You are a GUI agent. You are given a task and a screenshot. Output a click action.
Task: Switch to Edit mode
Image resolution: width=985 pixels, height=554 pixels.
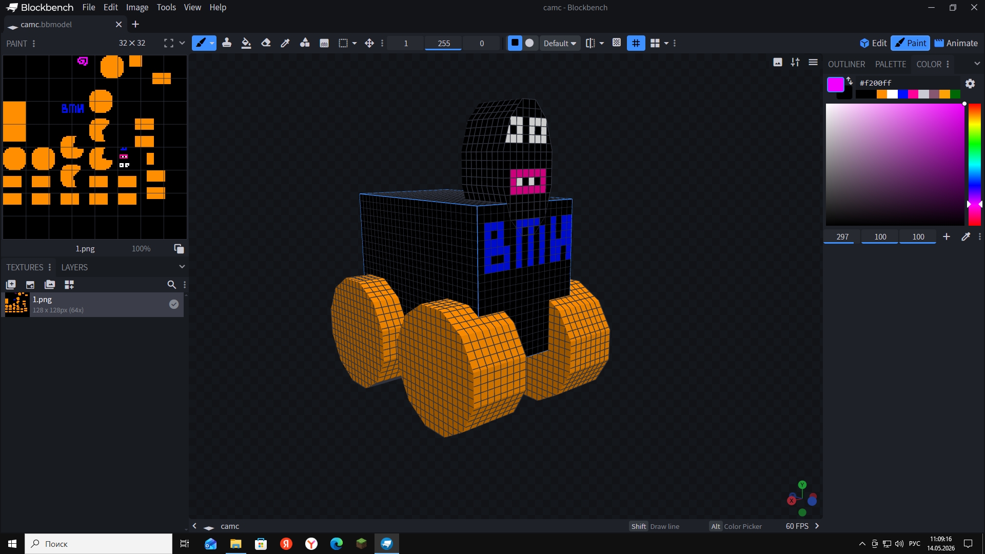point(873,43)
